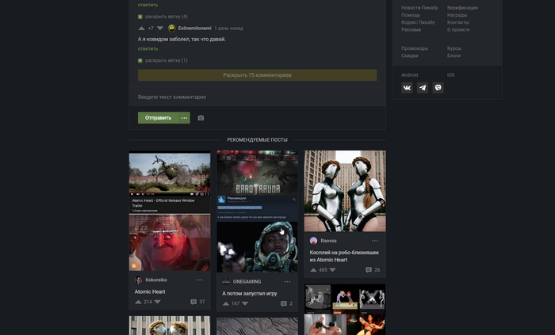Upvote the robo-twins cosplay post

click(313, 270)
